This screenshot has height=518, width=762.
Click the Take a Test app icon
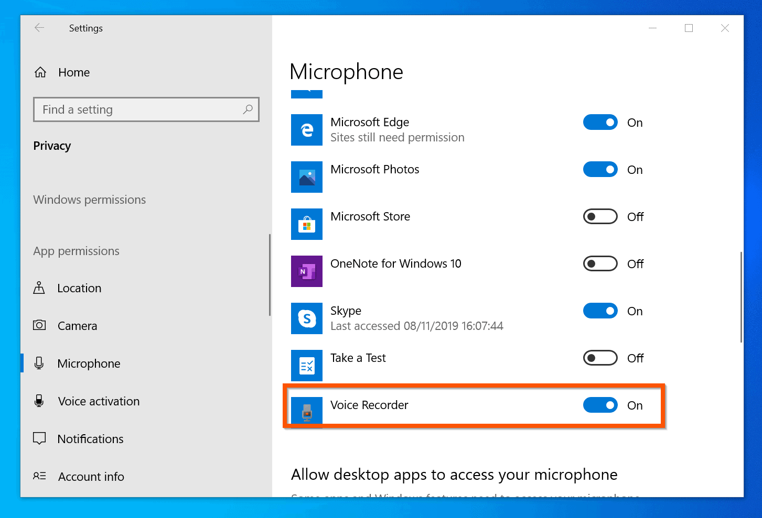(x=307, y=366)
